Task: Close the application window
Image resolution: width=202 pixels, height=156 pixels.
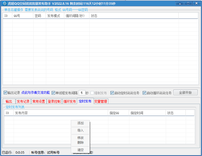Action: tap(196, 3)
